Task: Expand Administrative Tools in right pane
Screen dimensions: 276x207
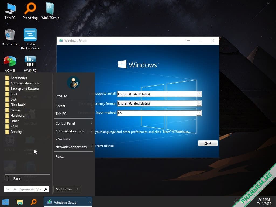Action: [x=73, y=131]
